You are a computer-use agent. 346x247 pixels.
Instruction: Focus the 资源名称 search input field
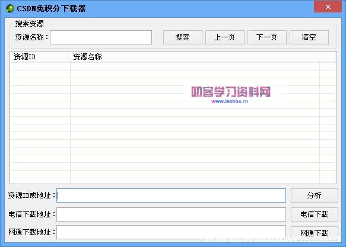pos(101,37)
